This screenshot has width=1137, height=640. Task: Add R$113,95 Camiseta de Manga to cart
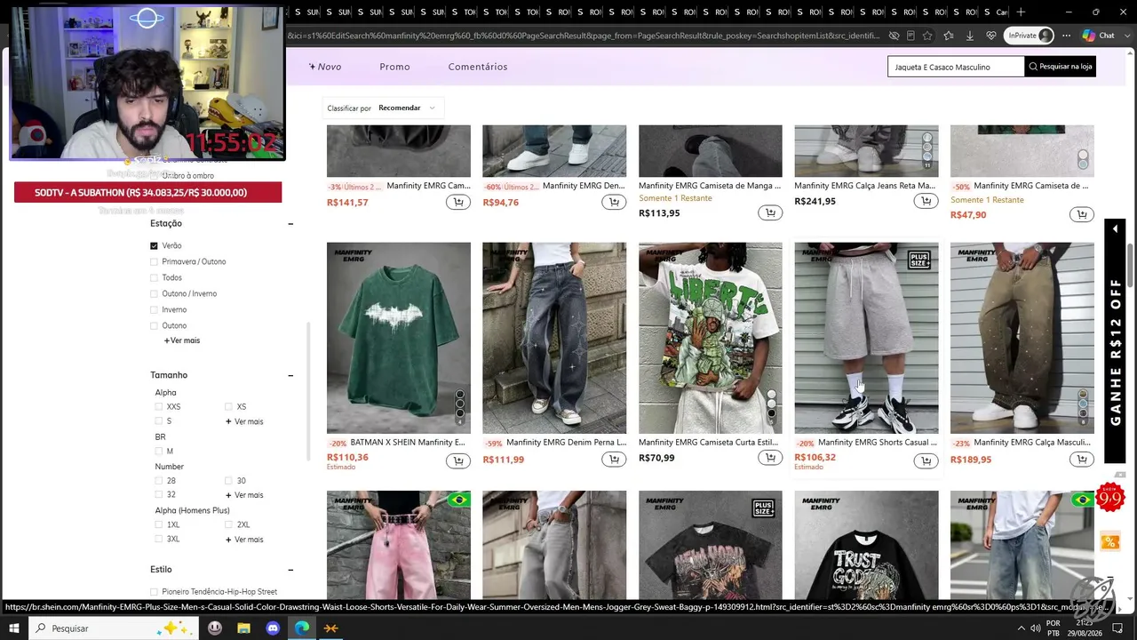tap(770, 213)
